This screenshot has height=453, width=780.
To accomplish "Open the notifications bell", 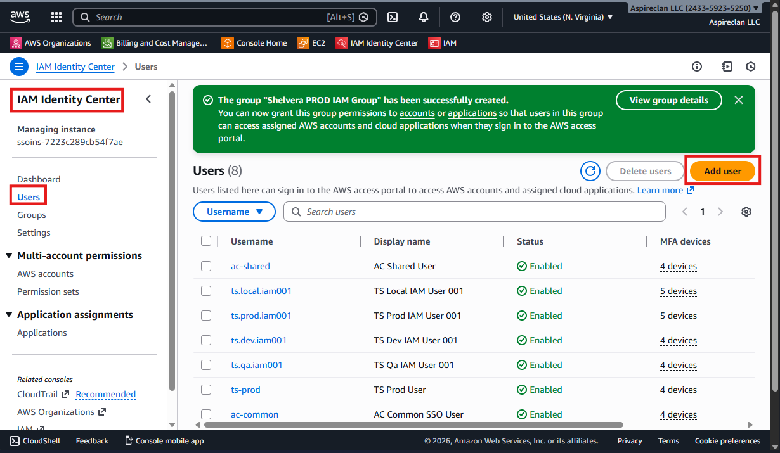I will click(424, 17).
